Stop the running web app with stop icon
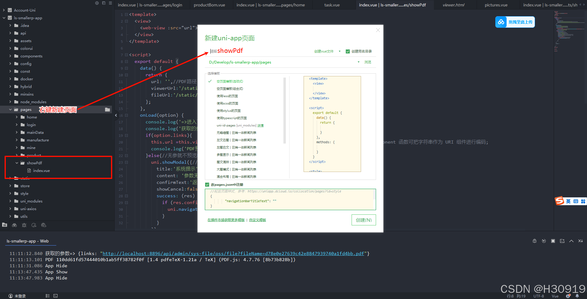The image size is (587, 299). coord(553,241)
